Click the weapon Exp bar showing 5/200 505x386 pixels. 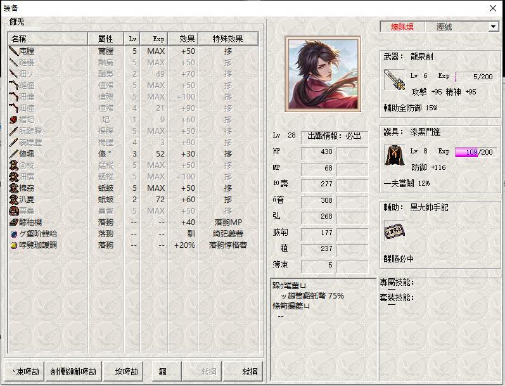(475, 77)
